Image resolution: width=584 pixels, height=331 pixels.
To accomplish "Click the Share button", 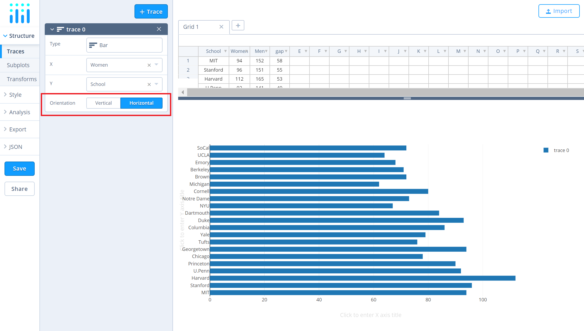I will pos(20,189).
